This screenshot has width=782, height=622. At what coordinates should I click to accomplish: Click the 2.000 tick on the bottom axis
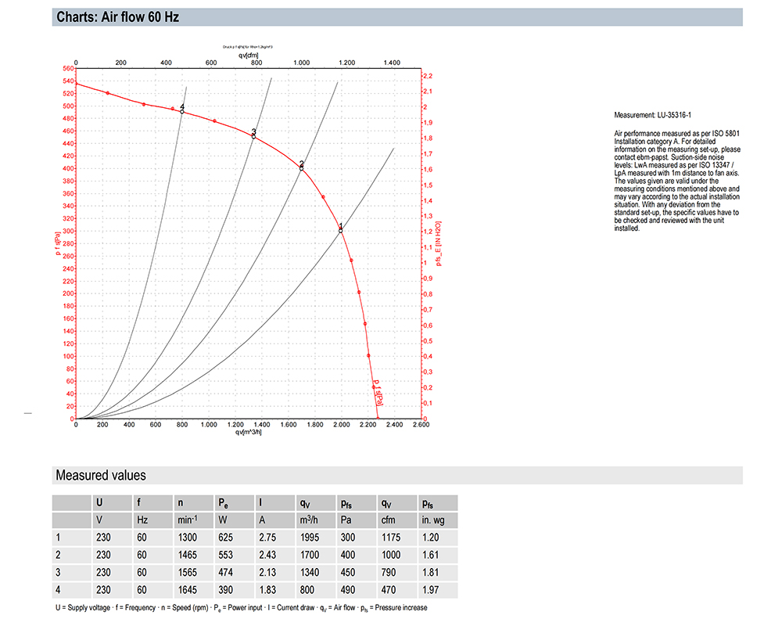pyautogui.click(x=341, y=425)
